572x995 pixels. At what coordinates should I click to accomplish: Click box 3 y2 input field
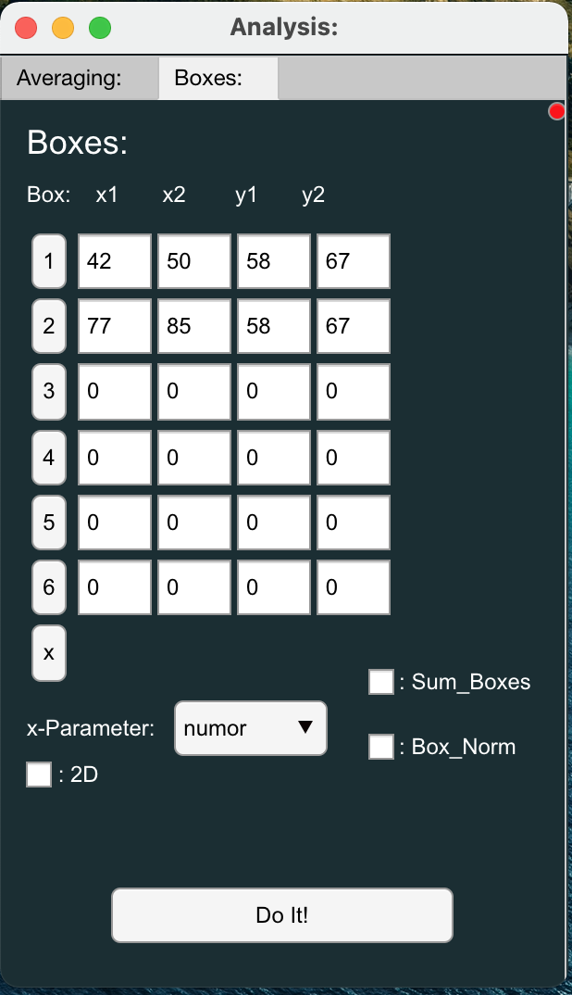pos(354,392)
